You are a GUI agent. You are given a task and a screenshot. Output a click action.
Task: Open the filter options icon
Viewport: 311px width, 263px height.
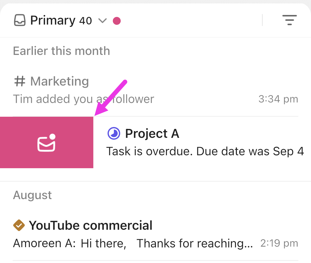289,20
